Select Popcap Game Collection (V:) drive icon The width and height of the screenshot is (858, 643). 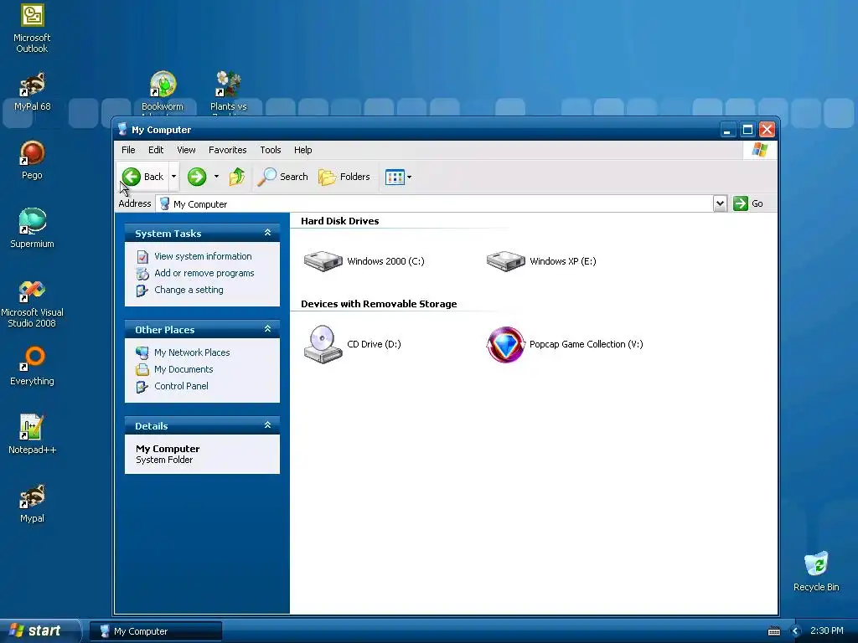click(x=506, y=344)
